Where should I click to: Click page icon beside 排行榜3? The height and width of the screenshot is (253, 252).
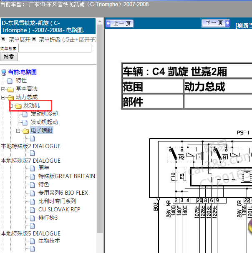(33, 218)
